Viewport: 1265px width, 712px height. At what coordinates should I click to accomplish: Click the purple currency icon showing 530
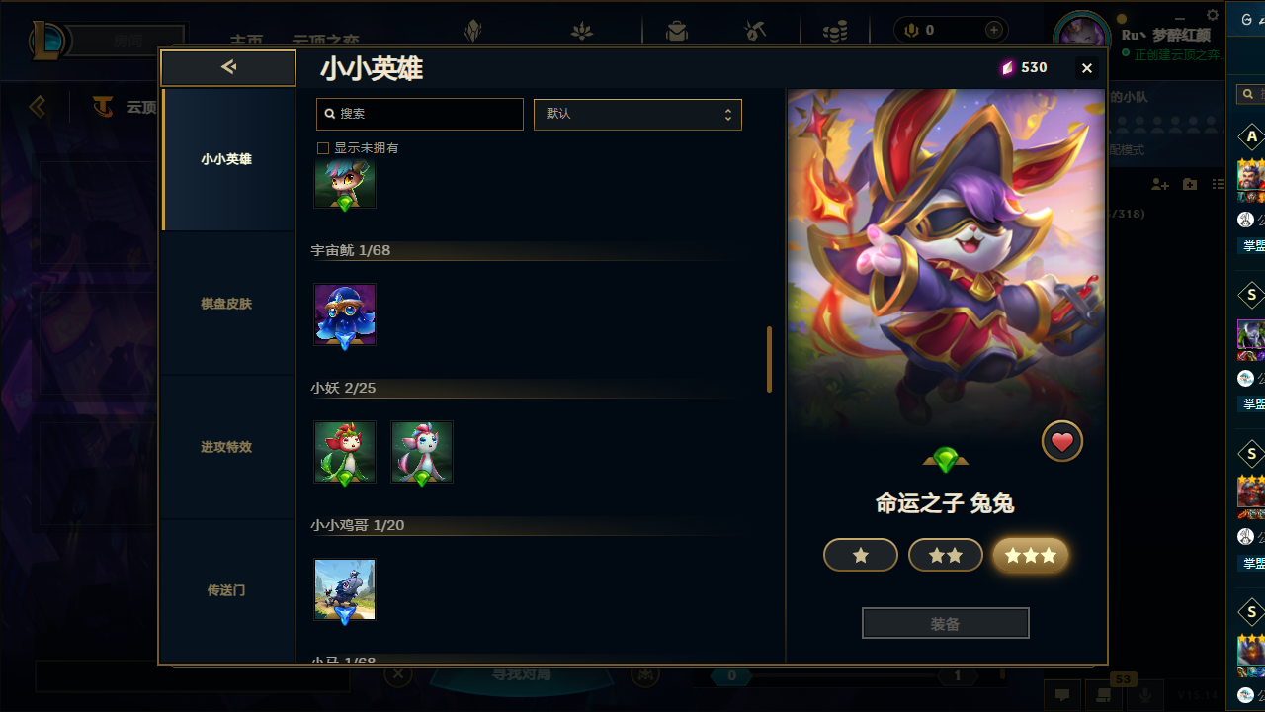click(1008, 67)
